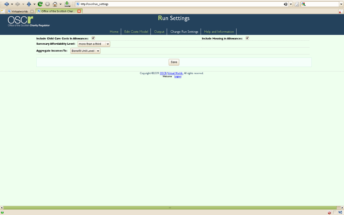Expand the Aggregate Incomes To dropdown

click(85, 51)
